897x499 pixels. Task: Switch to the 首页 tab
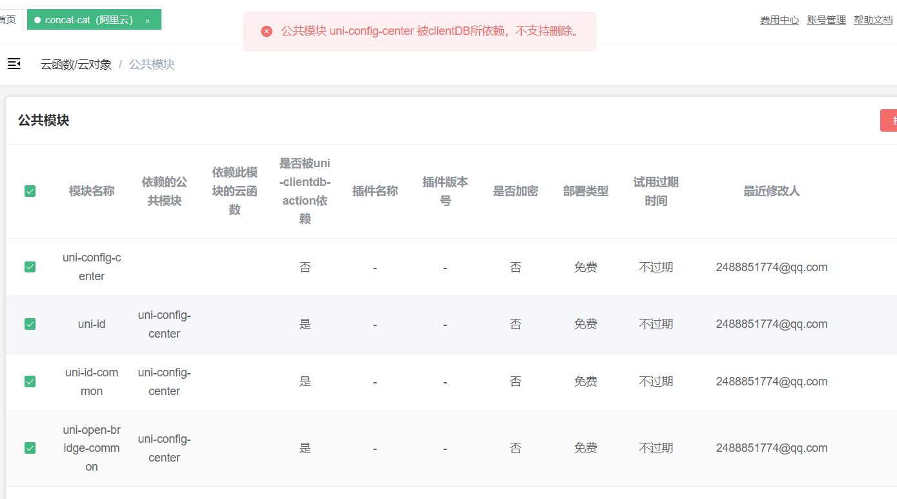8,20
